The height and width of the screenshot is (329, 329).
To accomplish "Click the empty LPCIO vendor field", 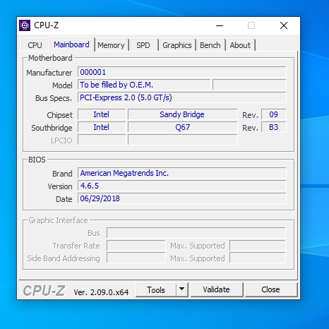I will [x=102, y=140].
